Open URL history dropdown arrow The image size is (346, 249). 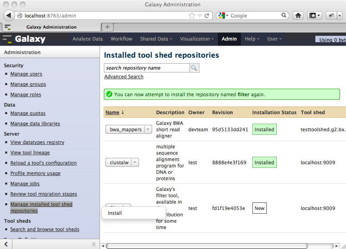[200, 16]
